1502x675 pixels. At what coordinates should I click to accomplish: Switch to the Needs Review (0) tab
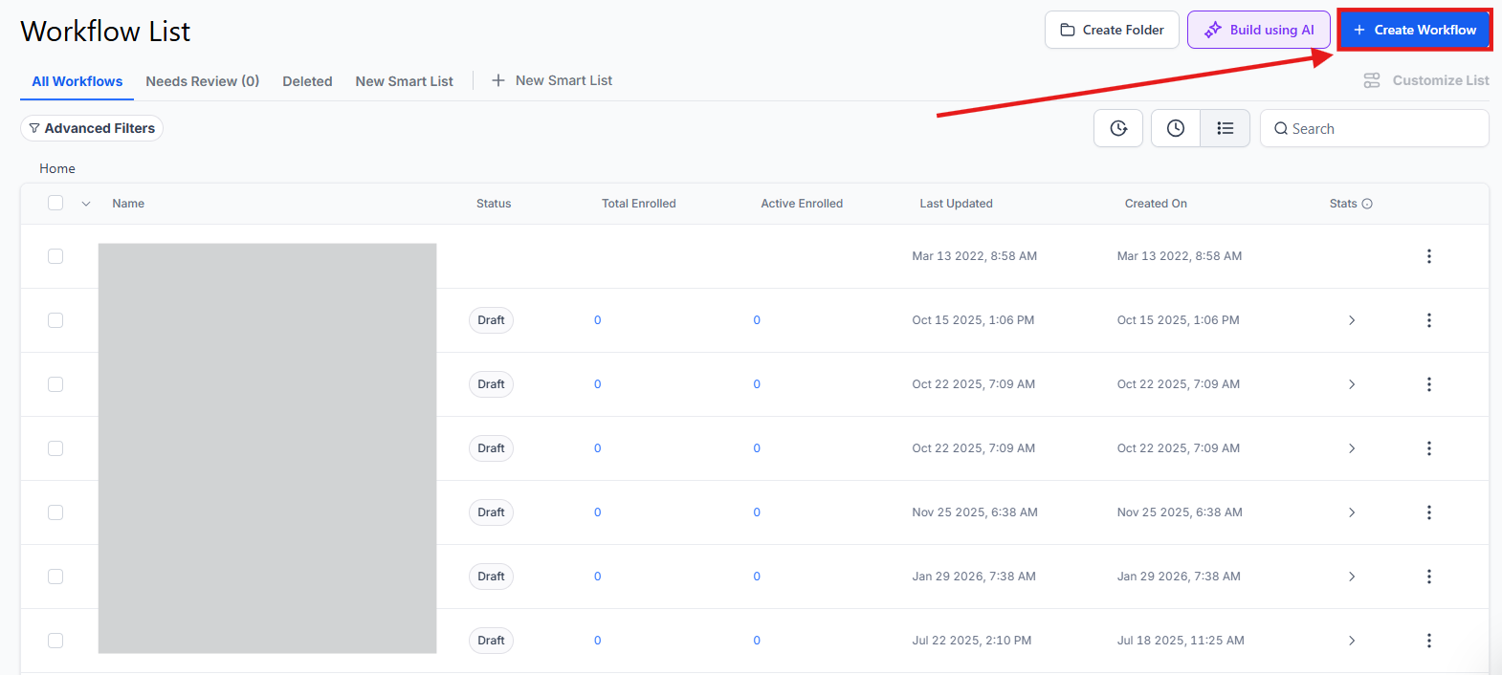(202, 81)
